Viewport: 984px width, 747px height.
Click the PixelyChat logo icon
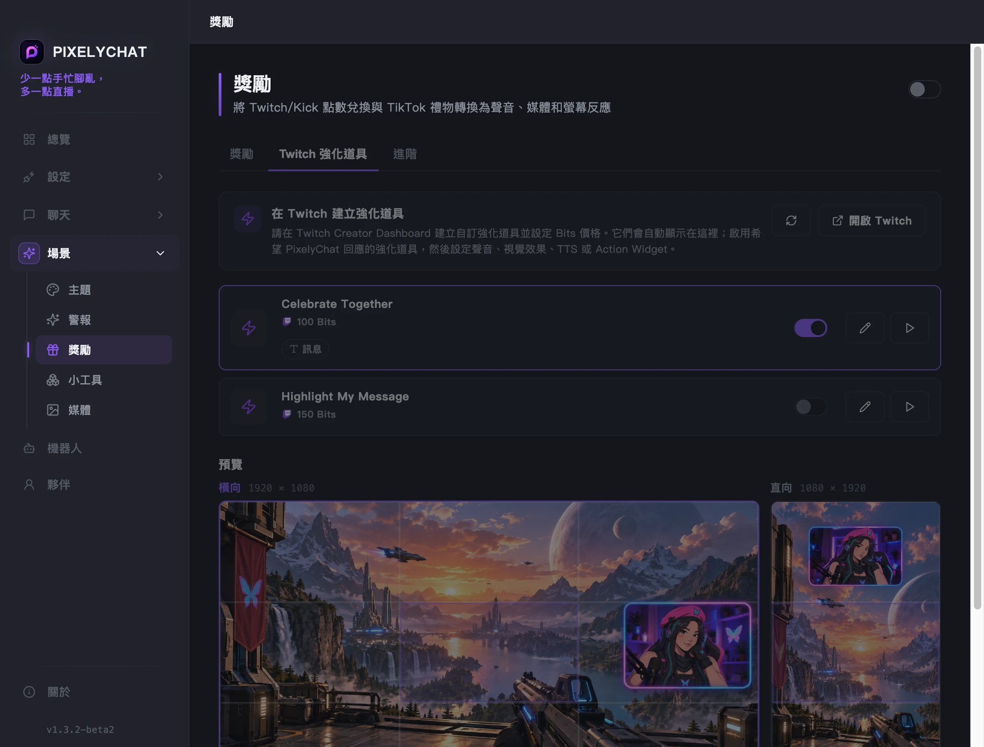[x=31, y=52]
